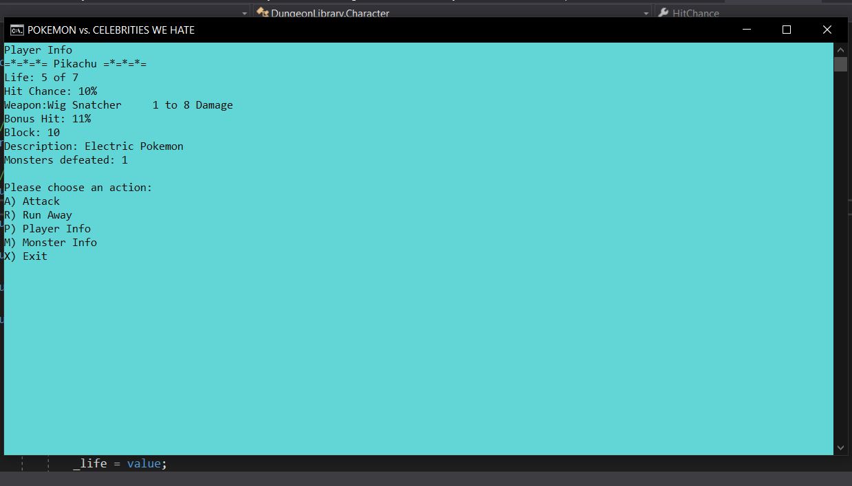This screenshot has height=486, width=852.
Task: Select the 'P) Player Info' option line
Action: [47, 229]
